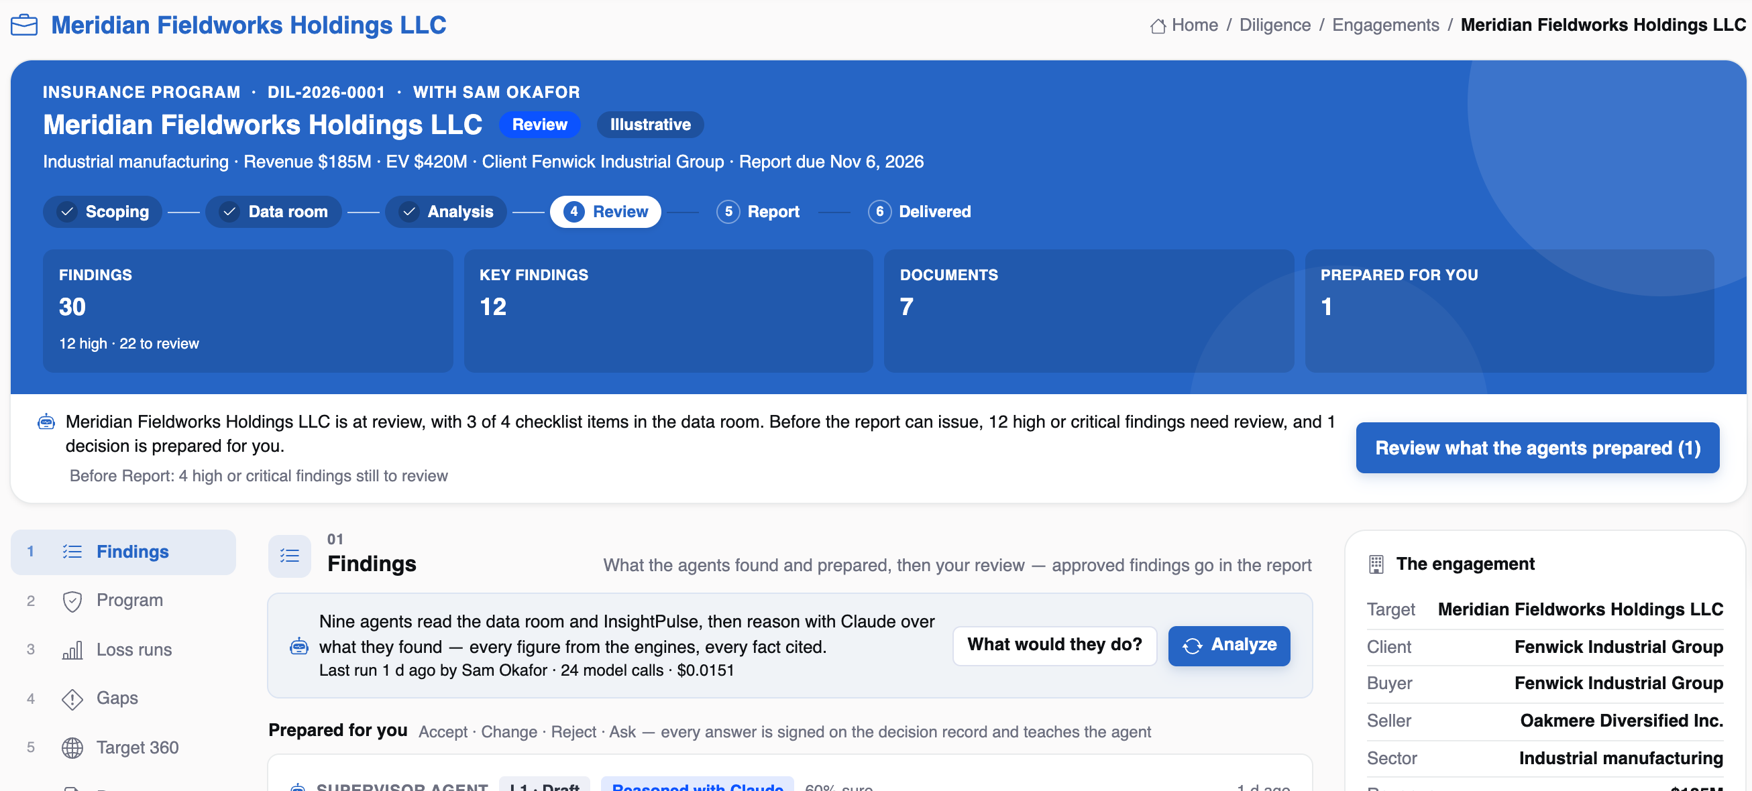This screenshot has height=791, width=1752.
Task: Select Findings in the section sidebar
Action: [123, 552]
